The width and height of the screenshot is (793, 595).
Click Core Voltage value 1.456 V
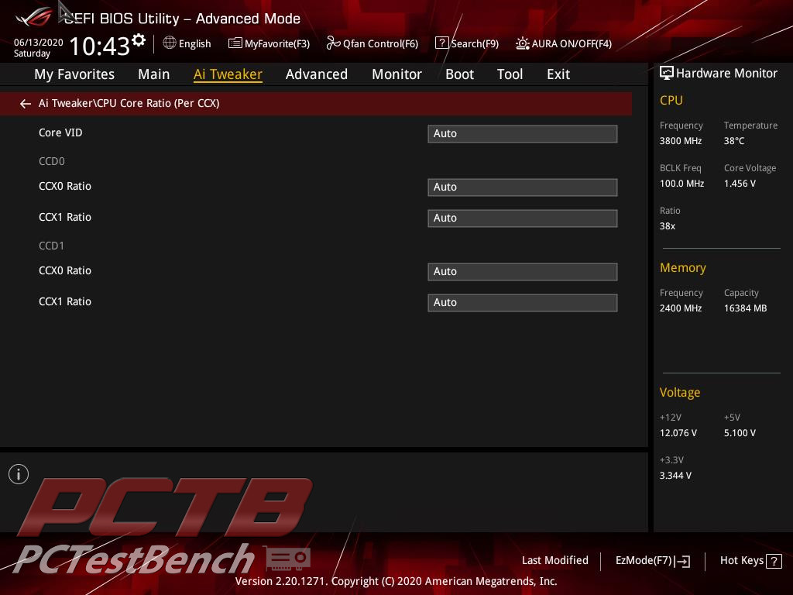click(740, 184)
